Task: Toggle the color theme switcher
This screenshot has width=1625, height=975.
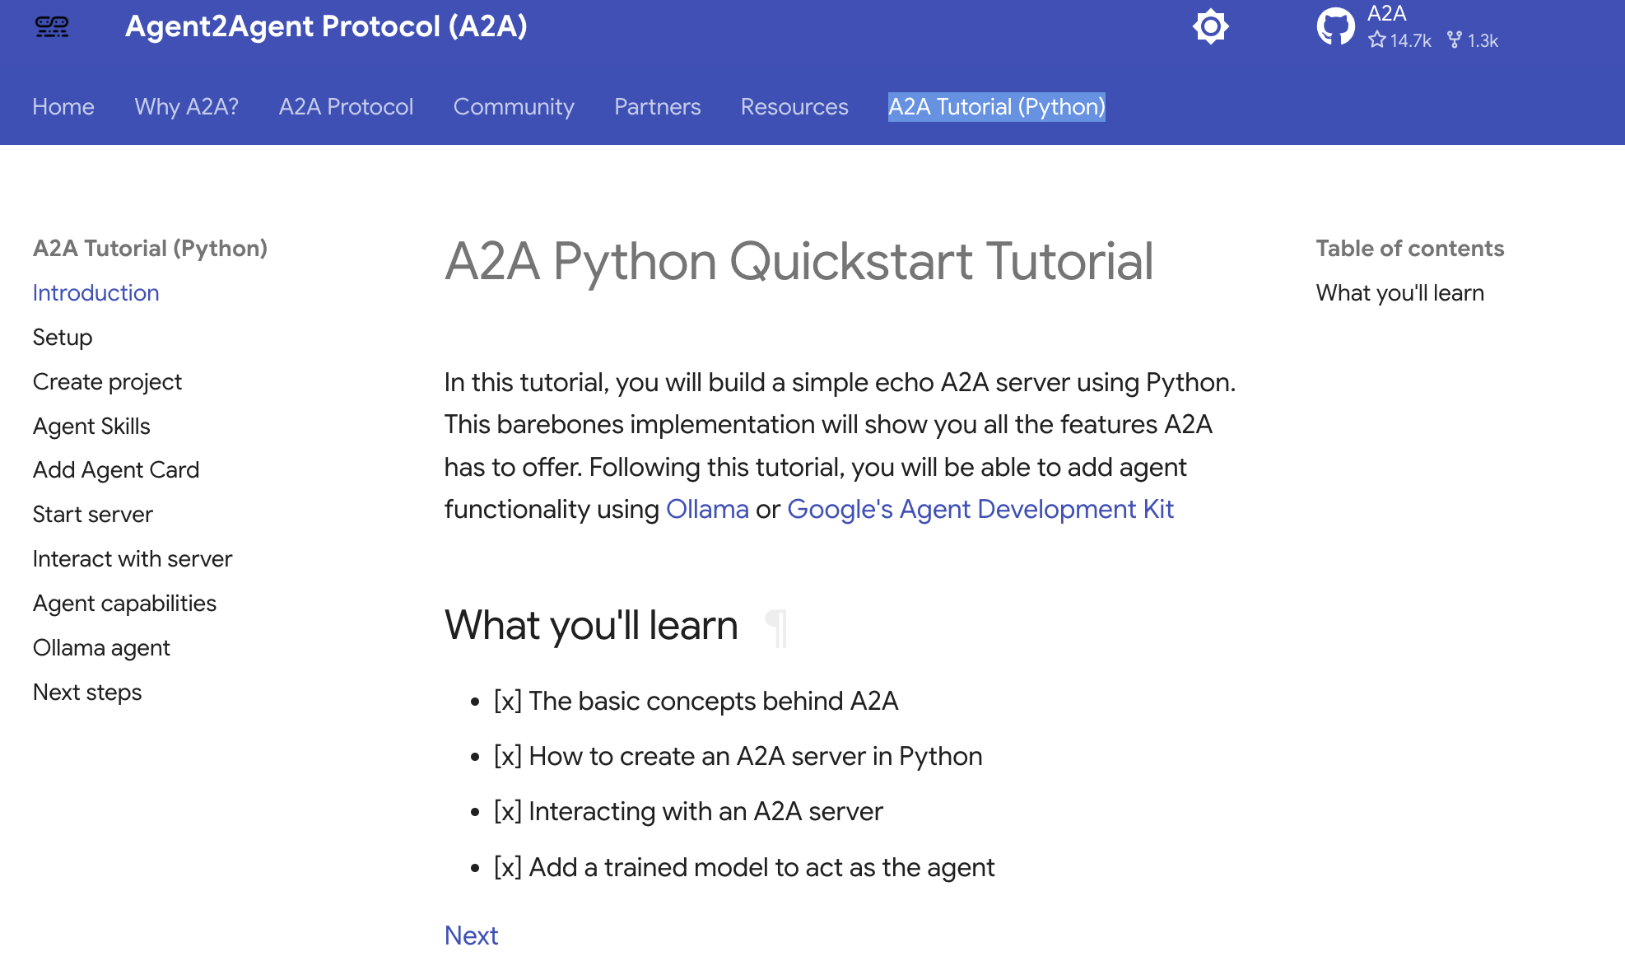Action: (1210, 26)
